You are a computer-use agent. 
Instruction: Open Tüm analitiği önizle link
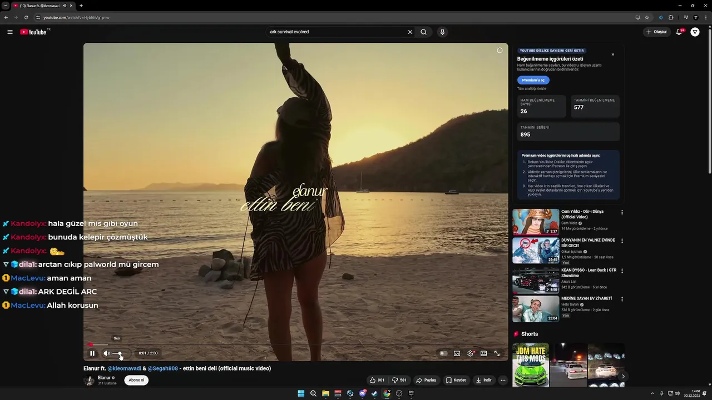[532, 89]
